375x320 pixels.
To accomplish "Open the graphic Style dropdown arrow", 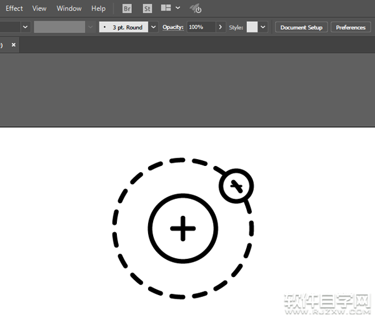I will 263,27.
